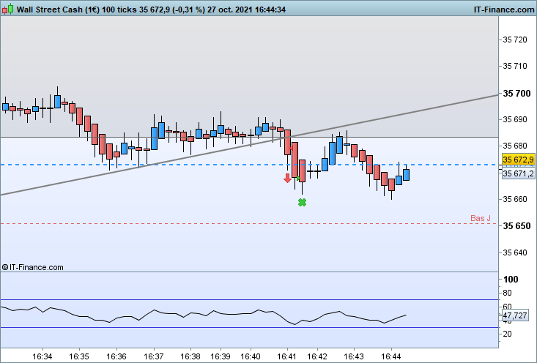537x363 pixels.
Task: Select the 35 671,2 price label
Action: coord(518,173)
